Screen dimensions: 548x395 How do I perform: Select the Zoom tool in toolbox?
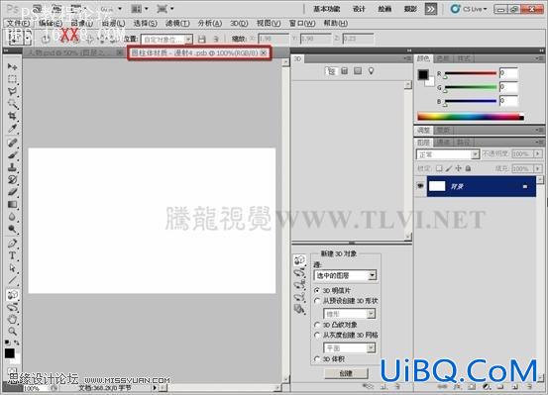pyautogui.click(x=13, y=331)
